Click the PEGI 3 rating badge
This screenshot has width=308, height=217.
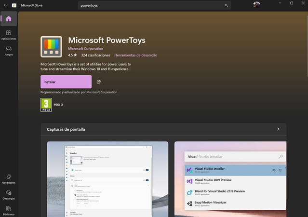click(x=46, y=105)
